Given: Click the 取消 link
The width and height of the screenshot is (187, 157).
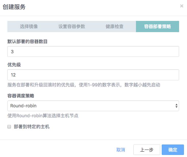Looking at the screenshot, I should coord(121,150).
